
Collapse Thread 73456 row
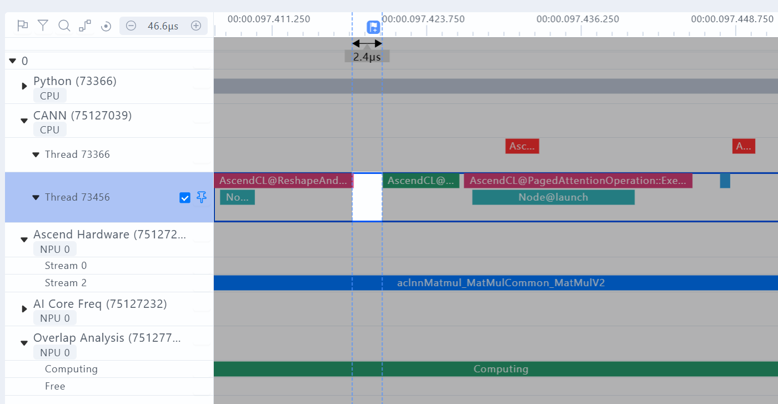pyautogui.click(x=36, y=197)
